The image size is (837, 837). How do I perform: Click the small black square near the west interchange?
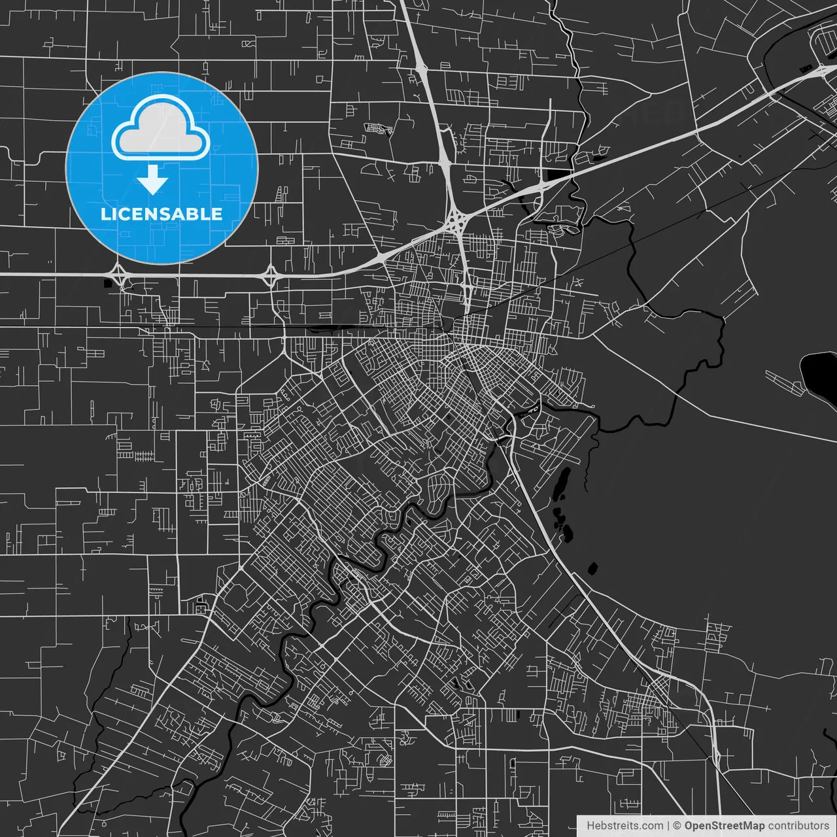click(107, 283)
